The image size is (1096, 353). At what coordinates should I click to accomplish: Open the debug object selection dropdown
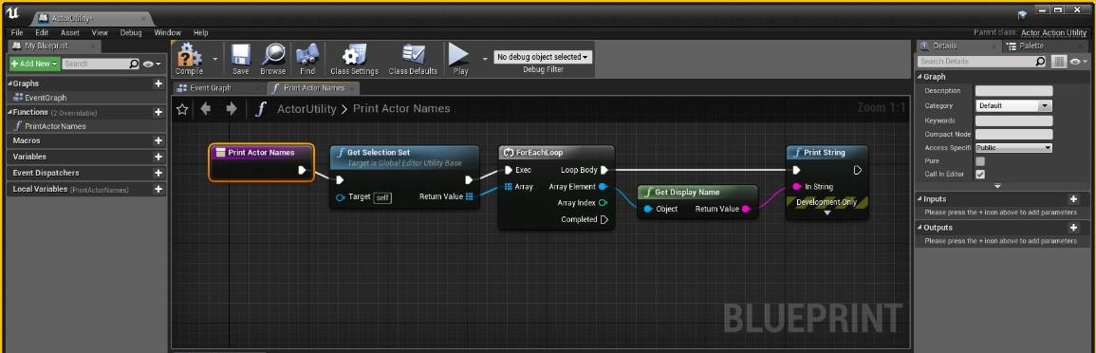pos(543,57)
